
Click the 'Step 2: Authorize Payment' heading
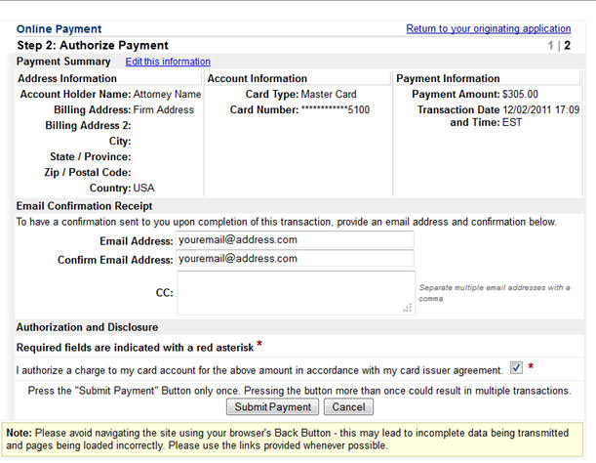[93, 46]
